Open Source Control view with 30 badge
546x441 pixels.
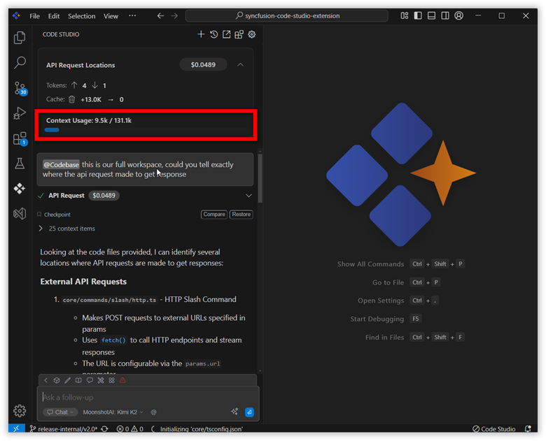pos(20,88)
